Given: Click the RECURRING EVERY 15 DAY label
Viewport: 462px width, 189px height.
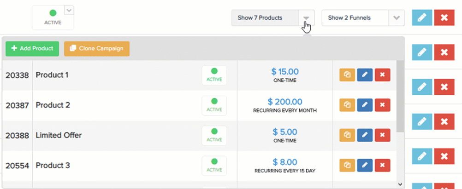Looking at the screenshot, I should point(285,171).
